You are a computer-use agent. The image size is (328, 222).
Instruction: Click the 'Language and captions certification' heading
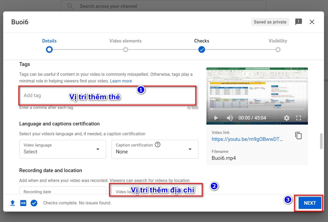tap(59, 124)
